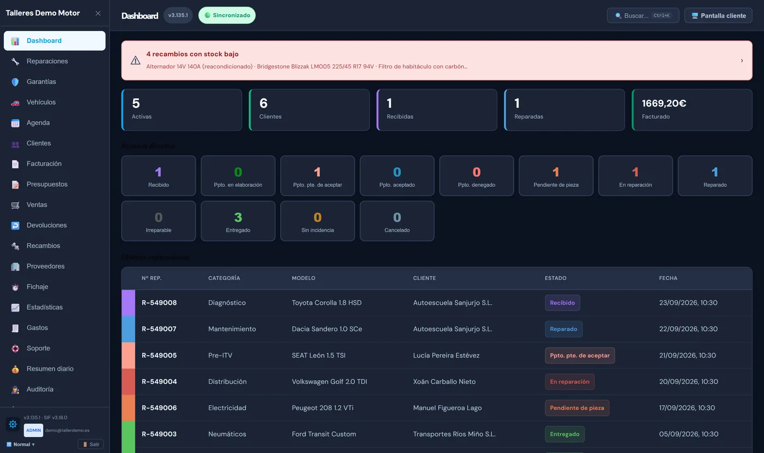The height and width of the screenshot is (453, 764).
Task: Open the Gastos menu item
Action: (x=55, y=328)
